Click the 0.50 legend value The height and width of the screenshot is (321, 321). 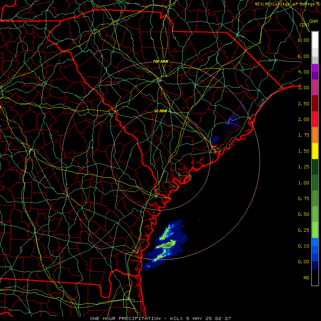tap(304, 214)
